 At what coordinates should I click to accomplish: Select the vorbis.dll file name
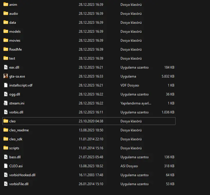16,112
